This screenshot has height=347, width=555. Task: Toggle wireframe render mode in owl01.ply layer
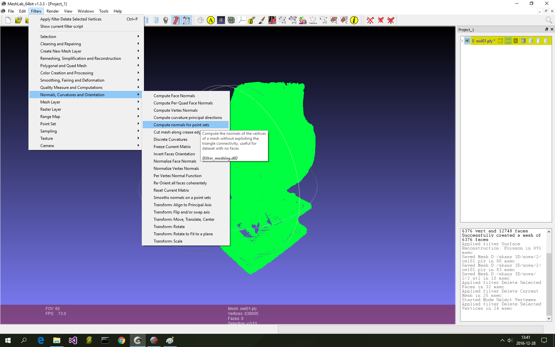(x=516, y=41)
